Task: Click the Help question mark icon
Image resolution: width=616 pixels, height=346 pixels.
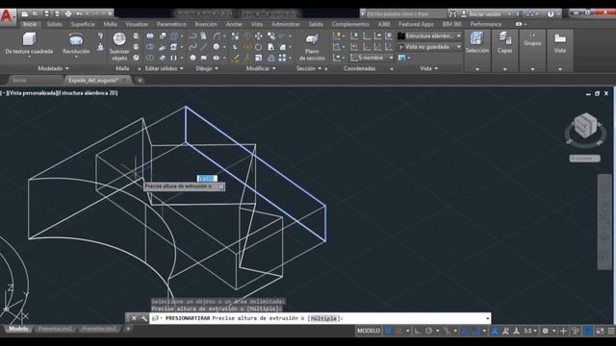Action: [551, 13]
